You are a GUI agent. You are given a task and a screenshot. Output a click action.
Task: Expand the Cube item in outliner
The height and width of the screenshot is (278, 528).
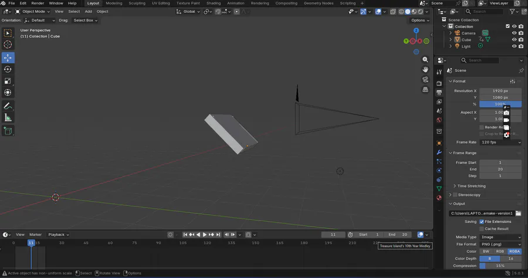click(x=451, y=40)
